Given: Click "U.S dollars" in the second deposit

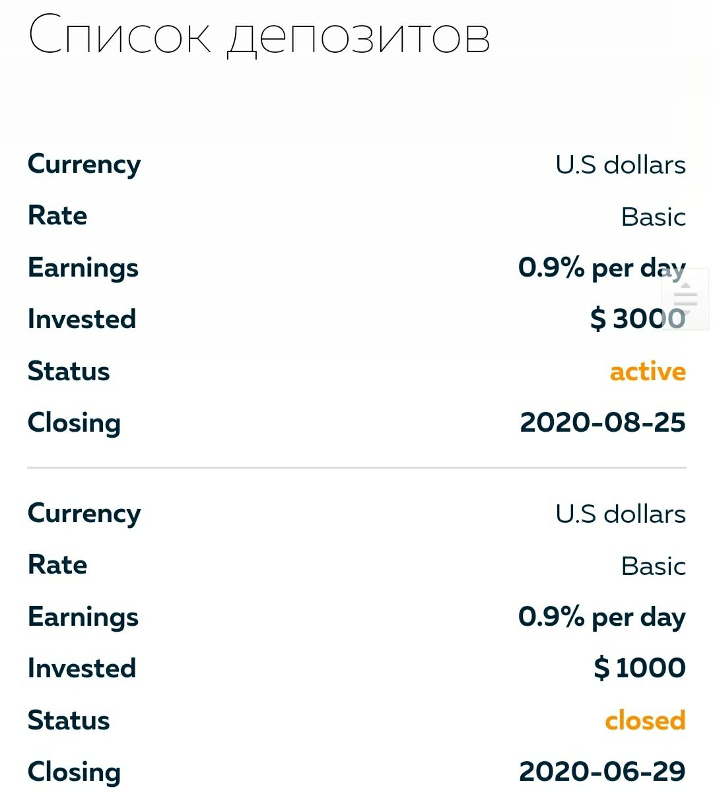Looking at the screenshot, I should tap(621, 514).
